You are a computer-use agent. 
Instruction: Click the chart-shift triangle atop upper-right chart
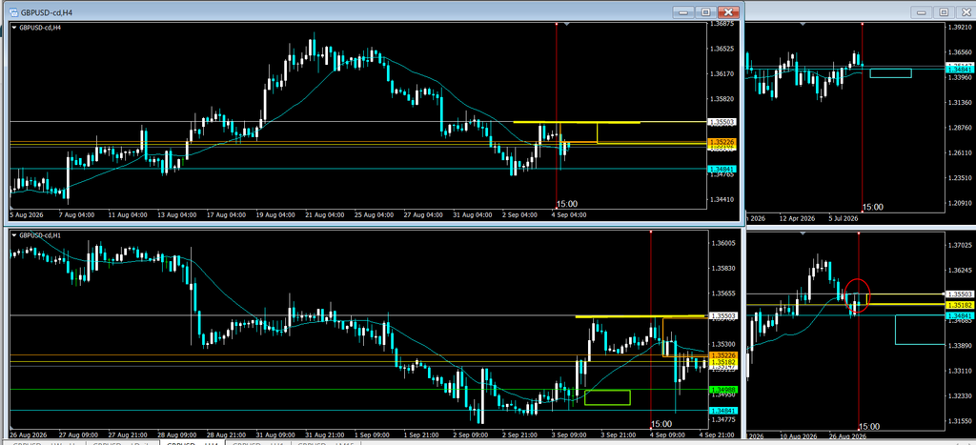(803, 24)
